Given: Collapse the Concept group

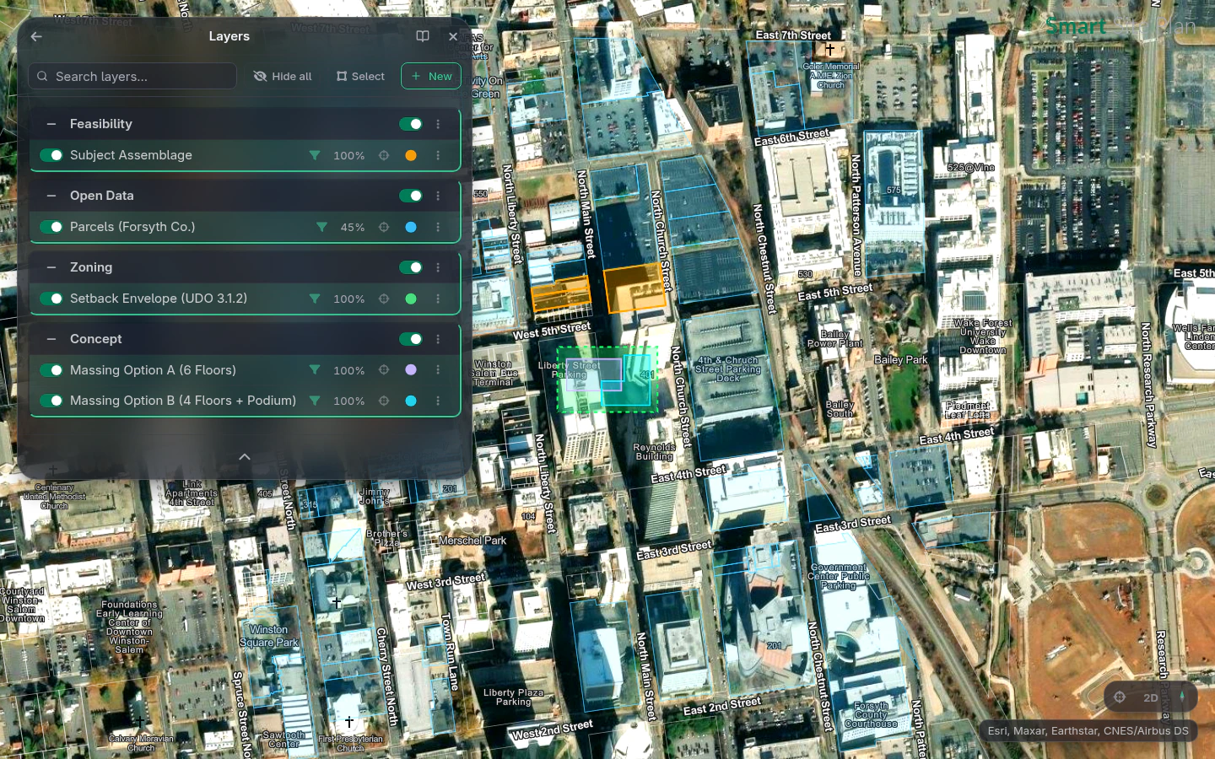Looking at the screenshot, I should pos(51,339).
